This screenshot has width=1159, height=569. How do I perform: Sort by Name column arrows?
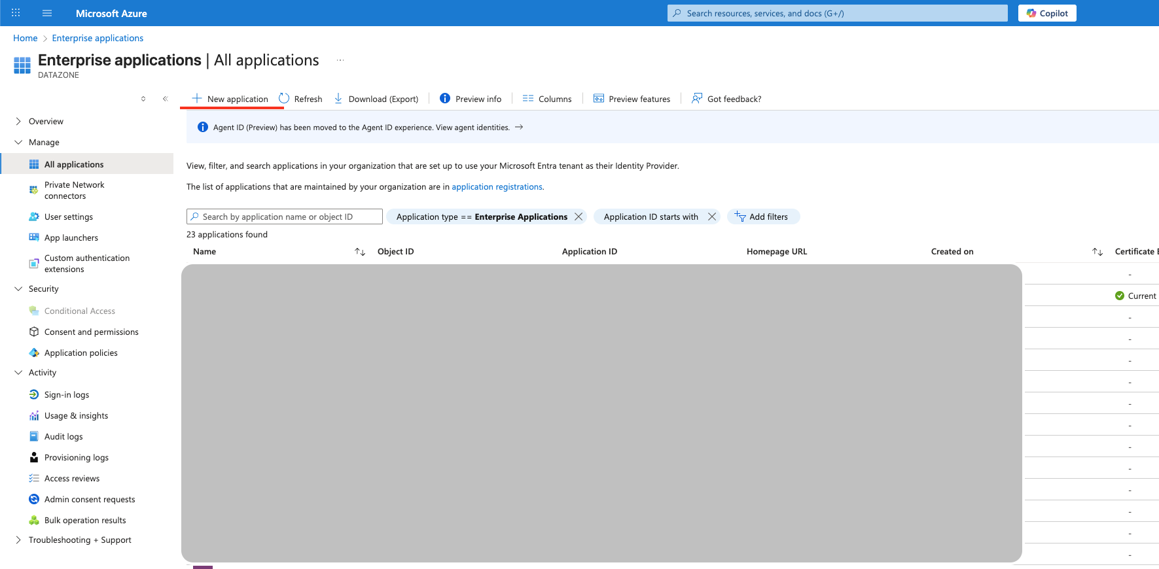pyautogui.click(x=360, y=252)
